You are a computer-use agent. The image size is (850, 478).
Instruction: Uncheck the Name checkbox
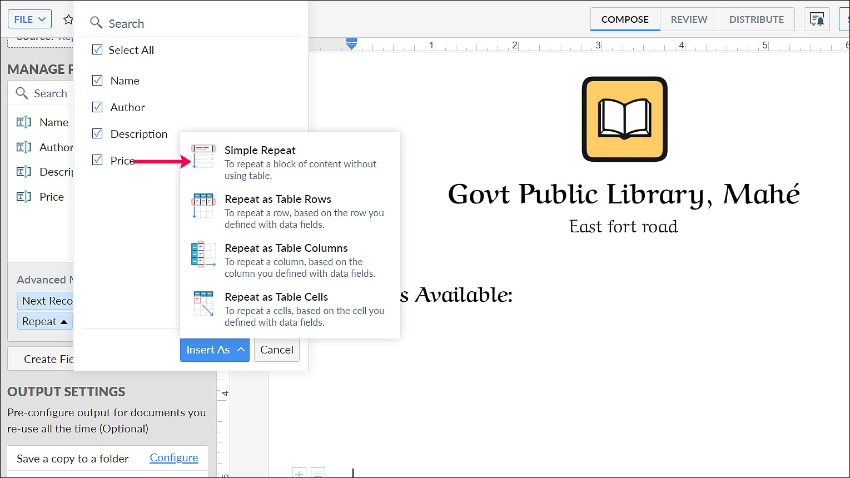pos(97,80)
